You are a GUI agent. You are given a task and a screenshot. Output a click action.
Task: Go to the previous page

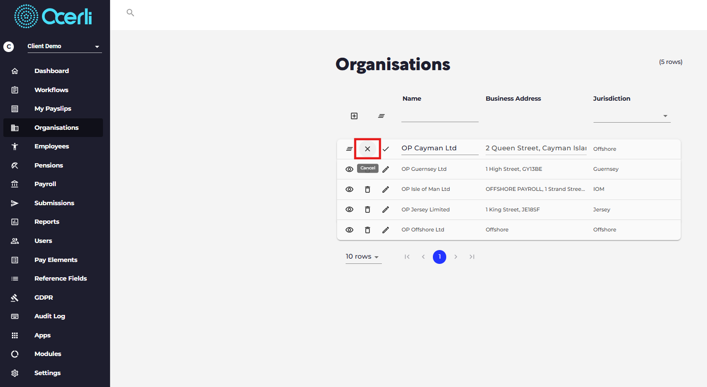tap(423, 257)
